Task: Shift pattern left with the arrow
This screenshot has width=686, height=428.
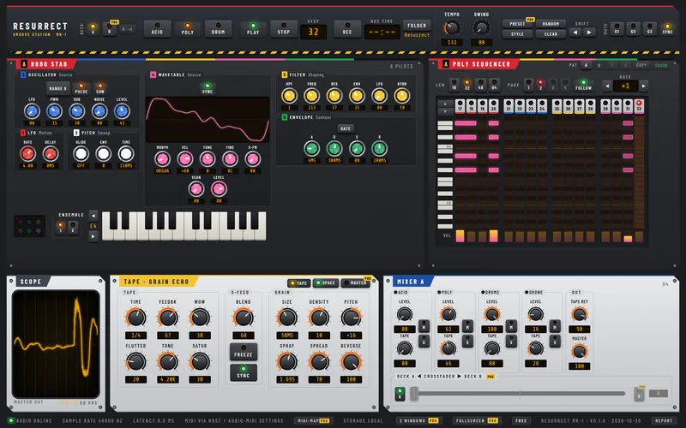Action: (575, 33)
